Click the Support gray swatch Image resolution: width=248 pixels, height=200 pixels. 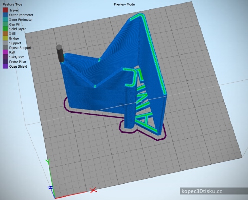click(x=5, y=43)
